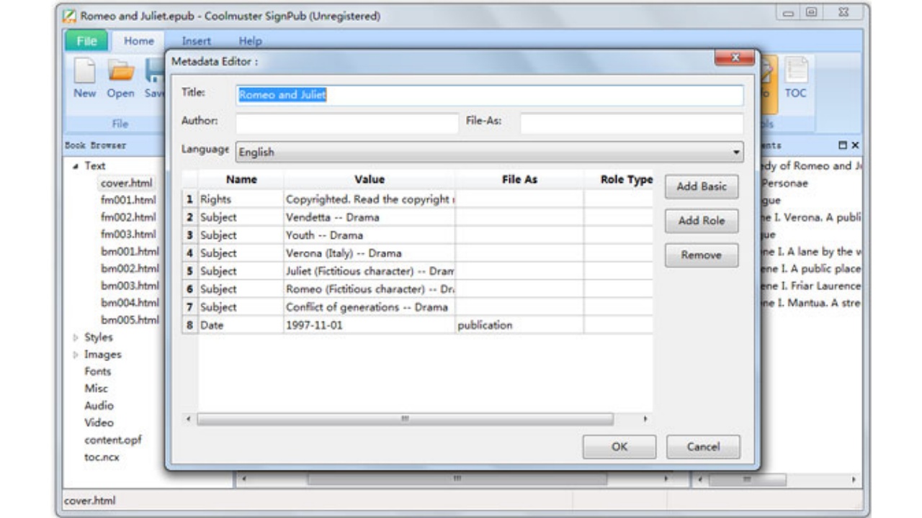Click the New file icon
Screen dimensions: 922x518
pos(84,71)
